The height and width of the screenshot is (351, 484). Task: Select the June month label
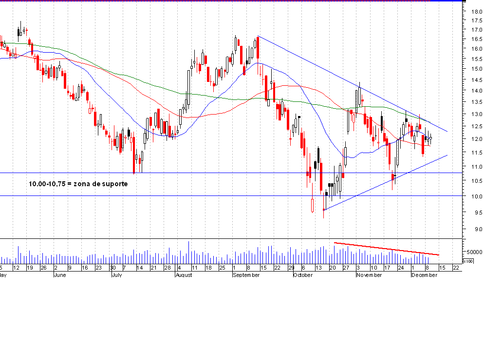pyautogui.click(x=60, y=275)
